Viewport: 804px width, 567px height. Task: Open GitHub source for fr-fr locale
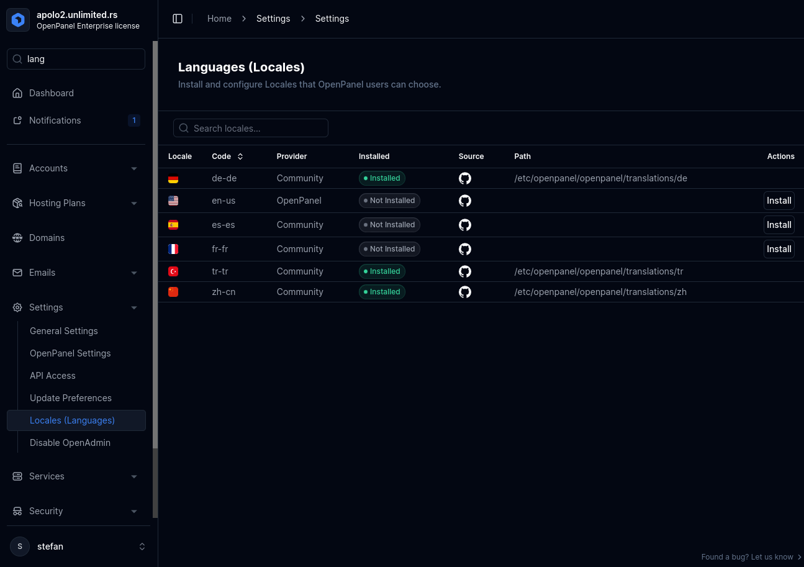coord(465,249)
